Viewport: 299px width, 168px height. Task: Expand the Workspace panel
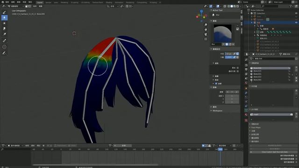211,111
